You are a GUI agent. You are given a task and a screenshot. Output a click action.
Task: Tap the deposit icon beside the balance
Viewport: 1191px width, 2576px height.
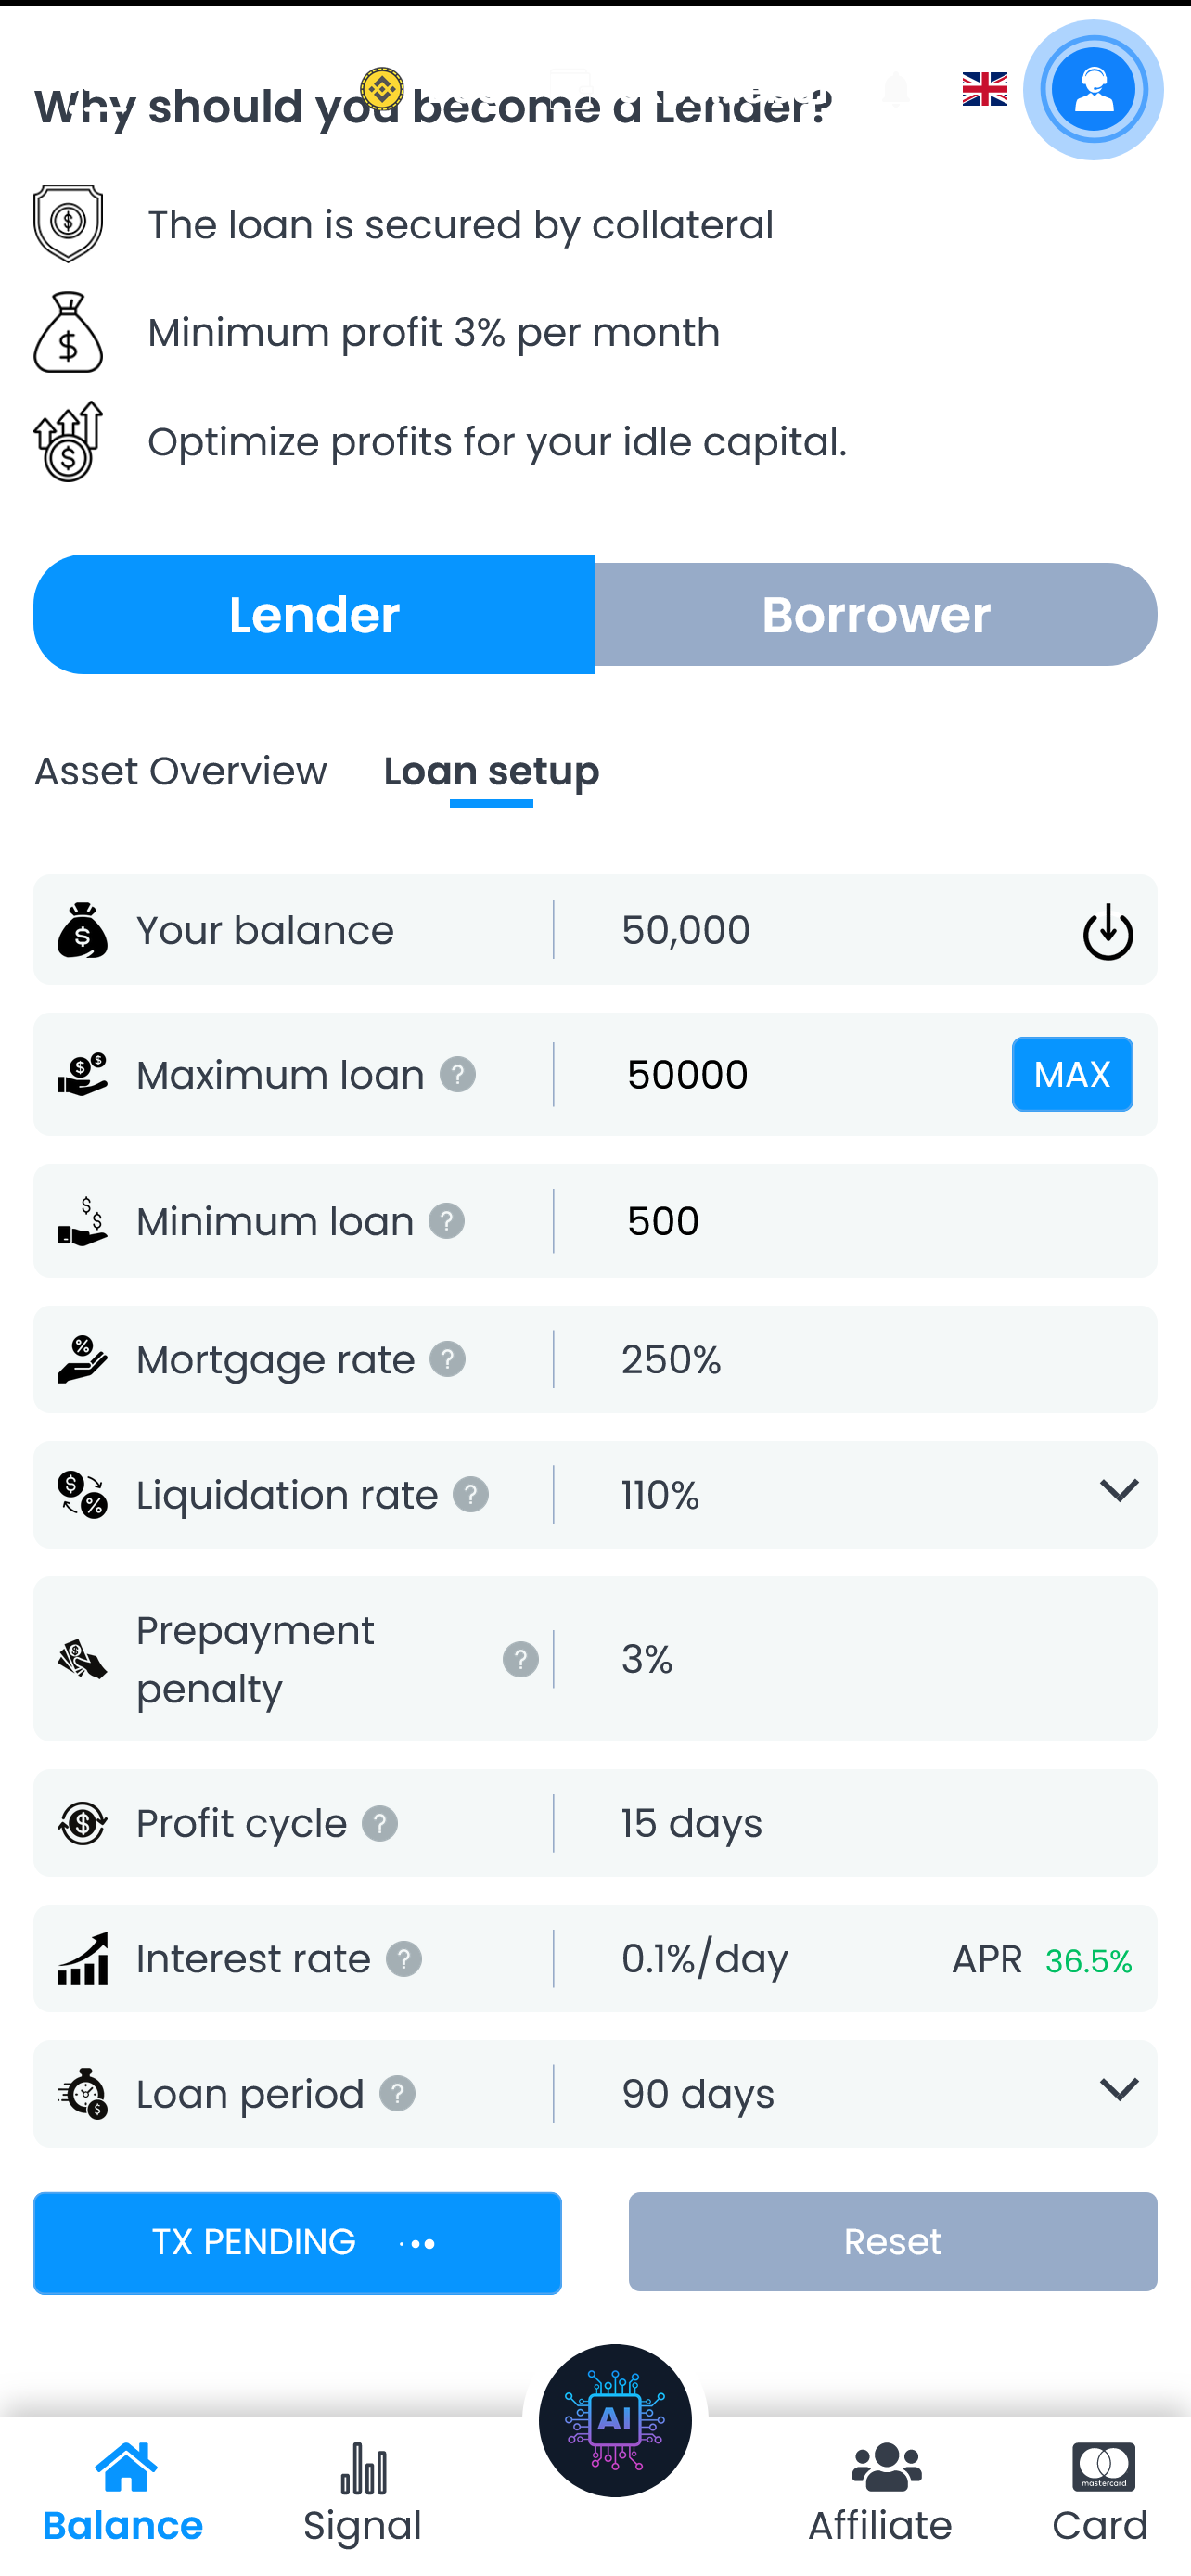(x=1107, y=931)
